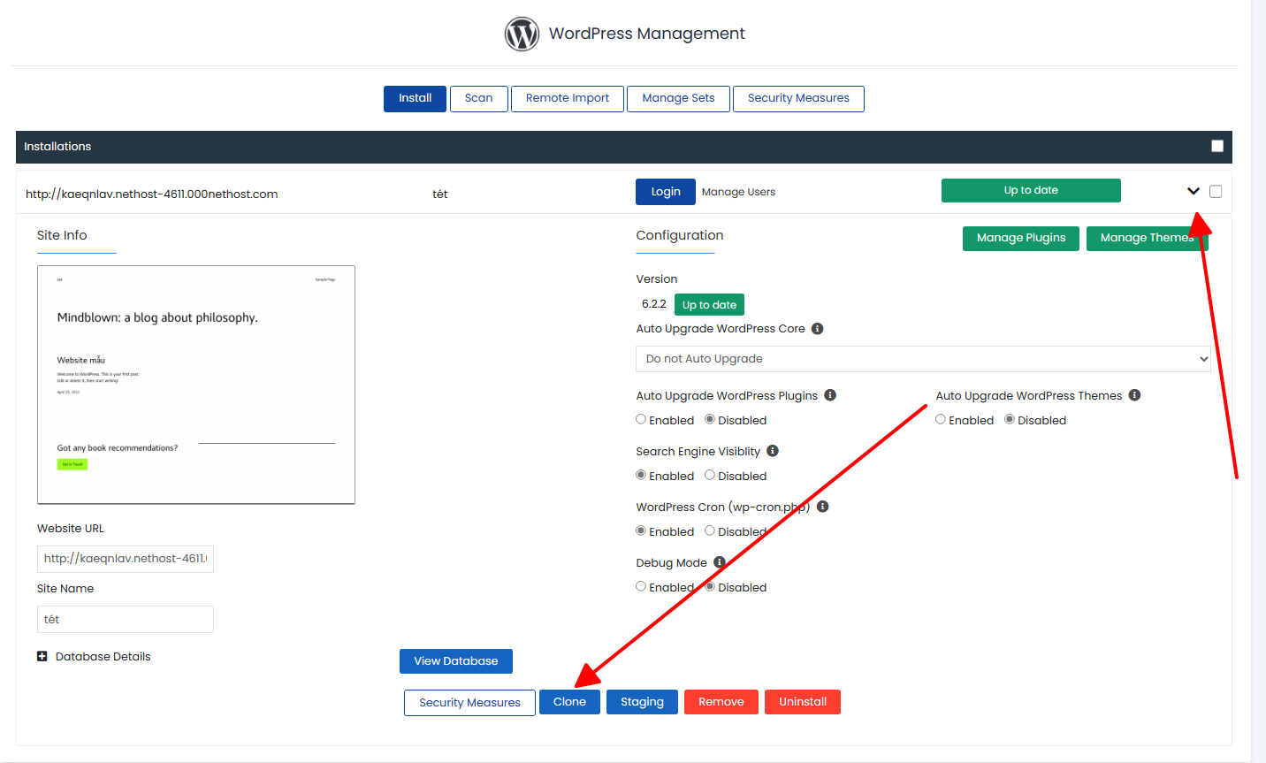Click the Up to date status in installation row
1266x763 pixels.
tap(1031, 190)
